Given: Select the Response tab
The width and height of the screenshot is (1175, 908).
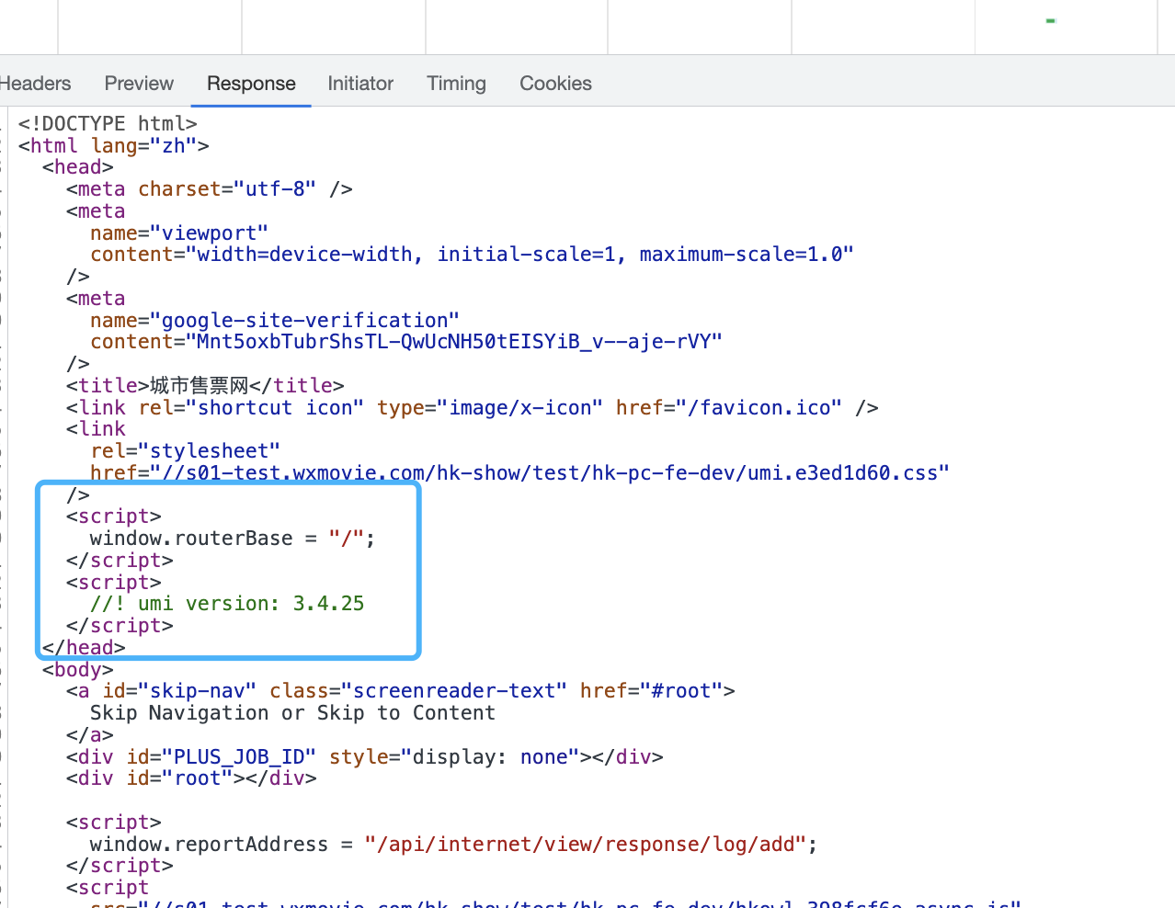Looking at the screenshot, I should (250, 83).
